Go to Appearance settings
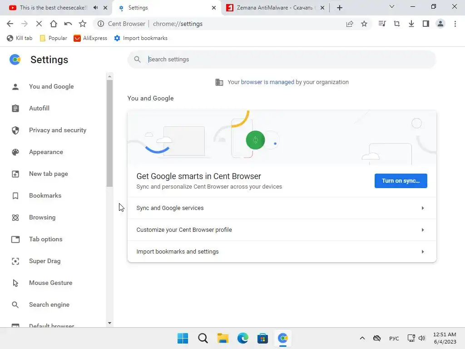This screenshot has height=349, width=465. [x=46, y=152]
